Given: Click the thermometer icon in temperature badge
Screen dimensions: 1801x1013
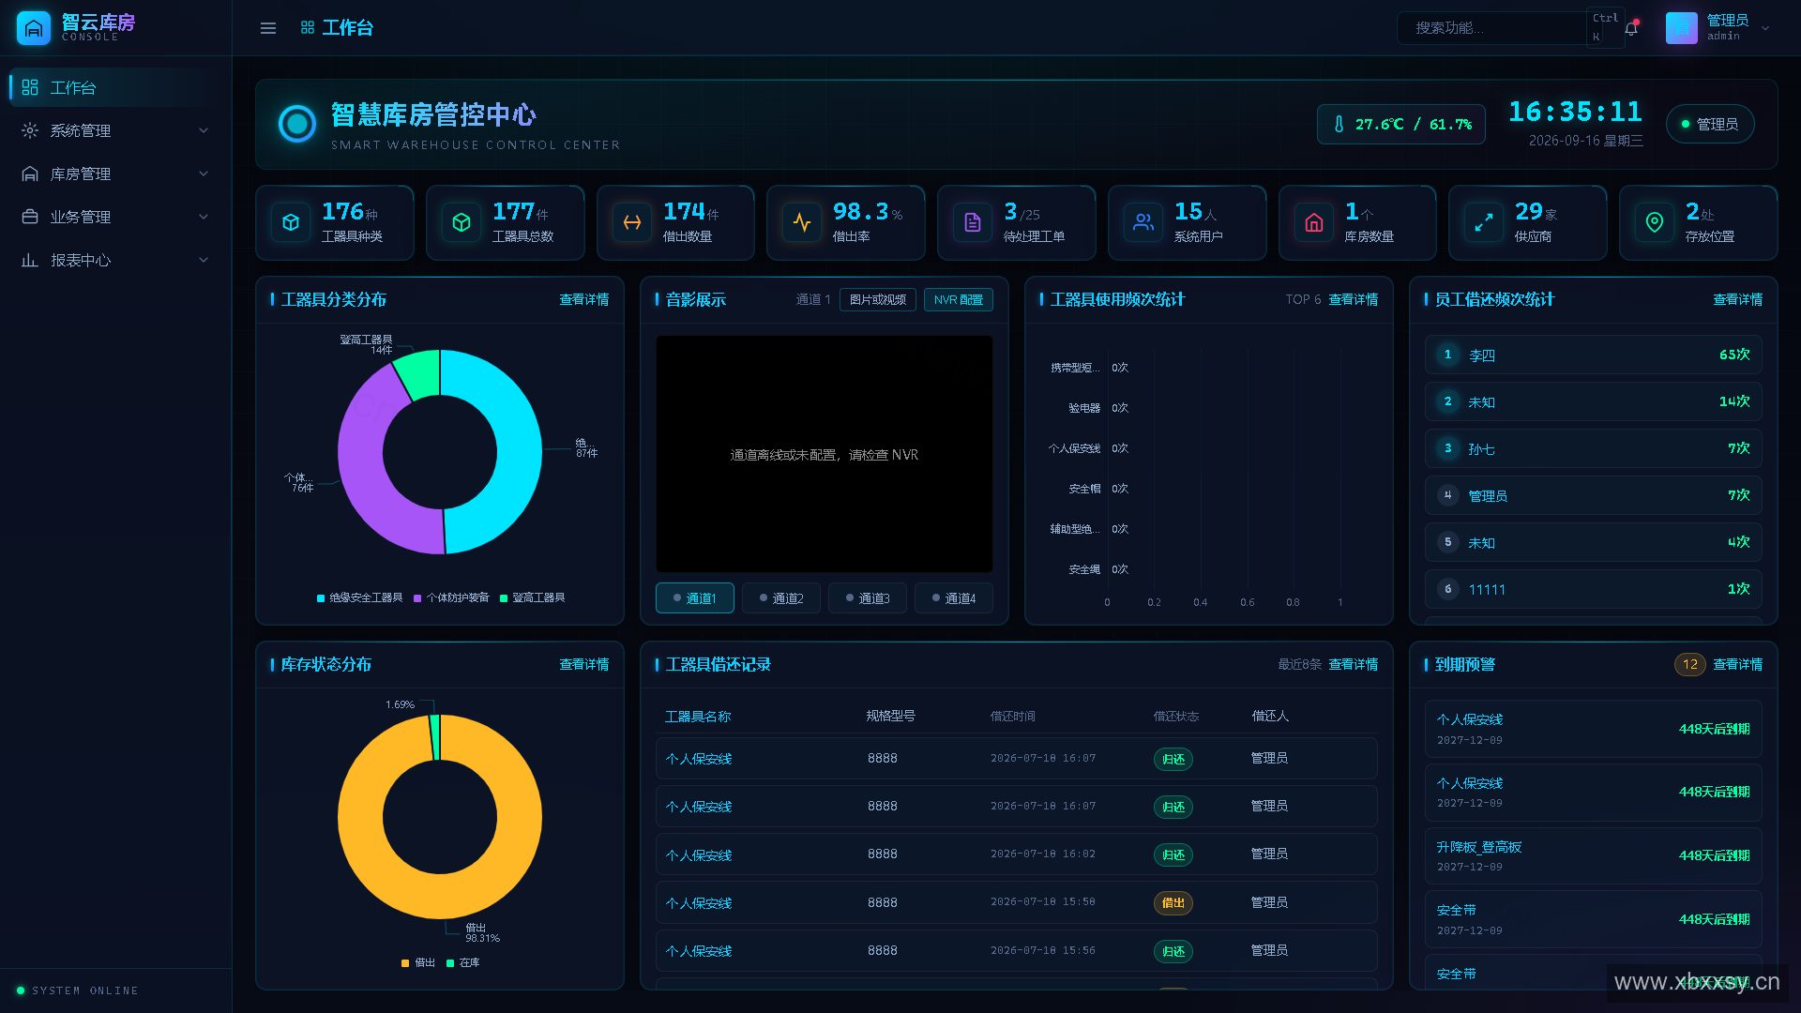Looking at the screenshot, I should click(1339, 124).
